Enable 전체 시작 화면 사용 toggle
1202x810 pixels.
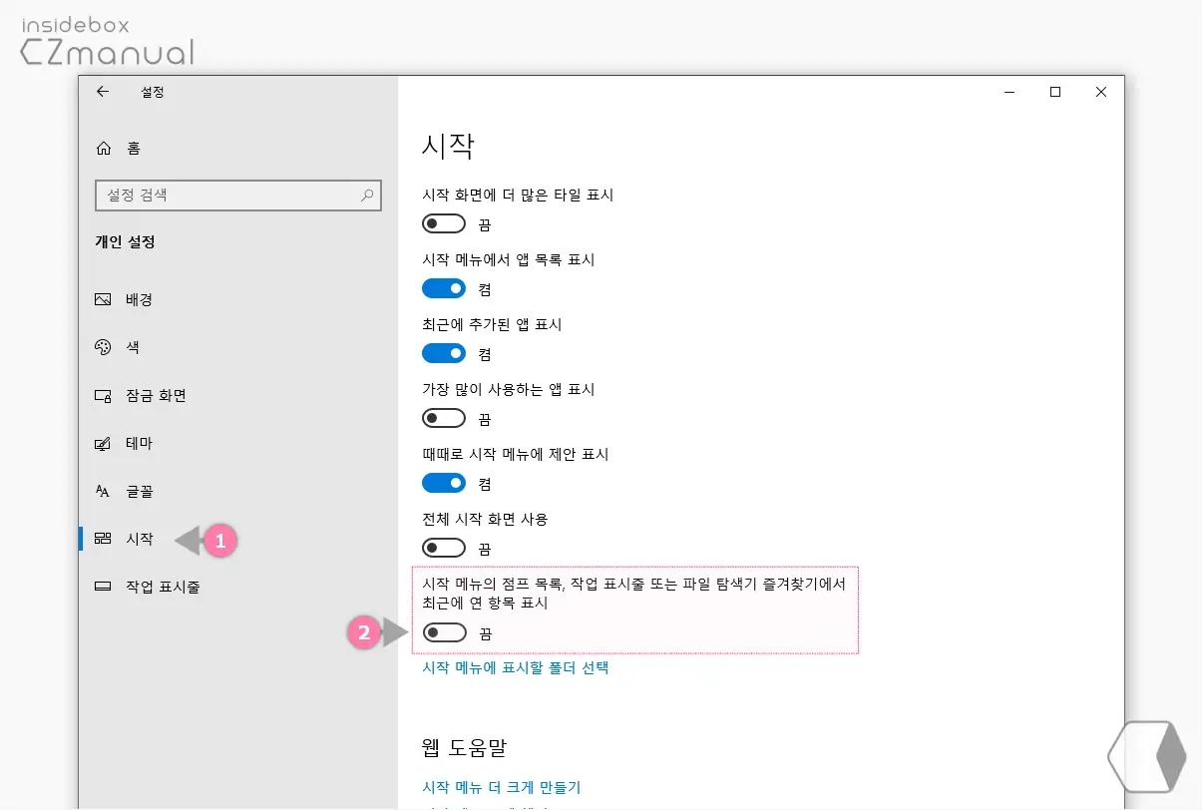[x=443, y=547]
